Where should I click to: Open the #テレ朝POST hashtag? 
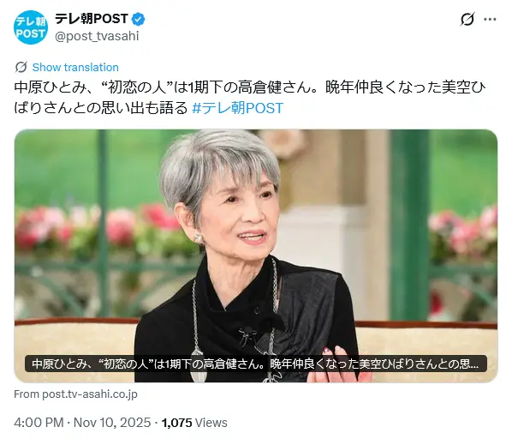(237, 108)
